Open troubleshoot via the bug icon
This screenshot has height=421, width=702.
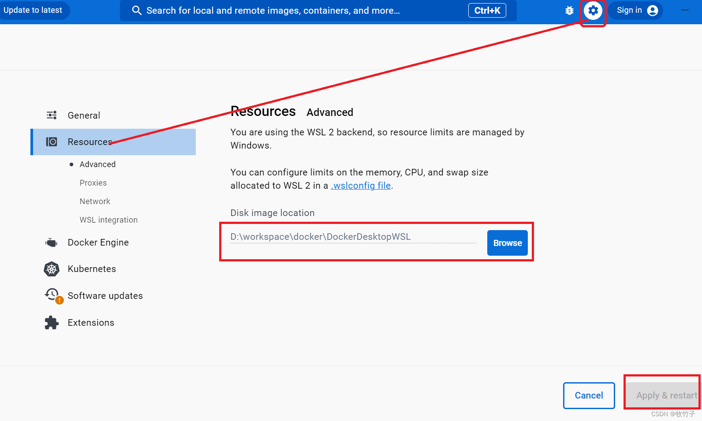coord(569,11)
